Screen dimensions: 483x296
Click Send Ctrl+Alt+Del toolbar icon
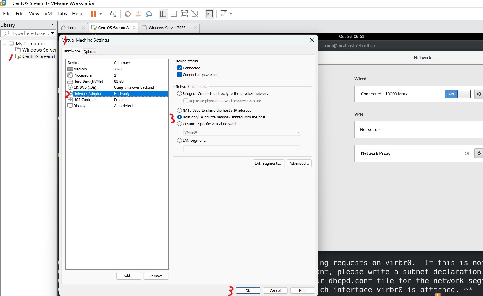click(x=113, y=14)
